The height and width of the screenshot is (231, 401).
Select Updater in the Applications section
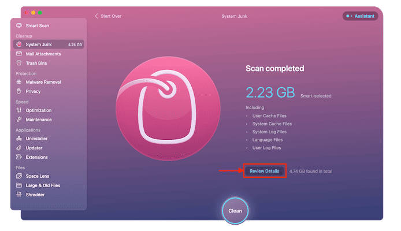[x=34, y=148]
